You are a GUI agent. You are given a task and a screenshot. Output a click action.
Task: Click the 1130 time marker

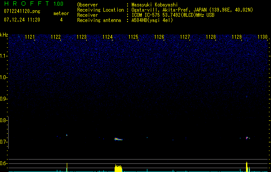(262, 37)
